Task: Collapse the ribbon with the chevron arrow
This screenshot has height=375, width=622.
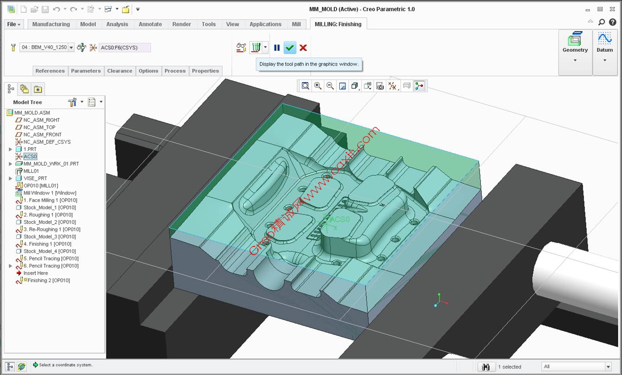Action: pos(590,21)
